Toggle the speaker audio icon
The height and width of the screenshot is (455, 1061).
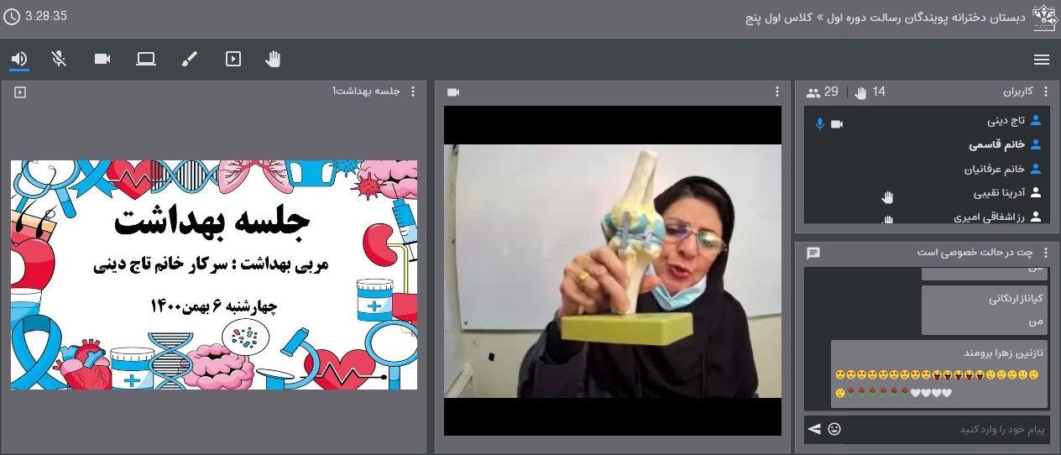19,59
